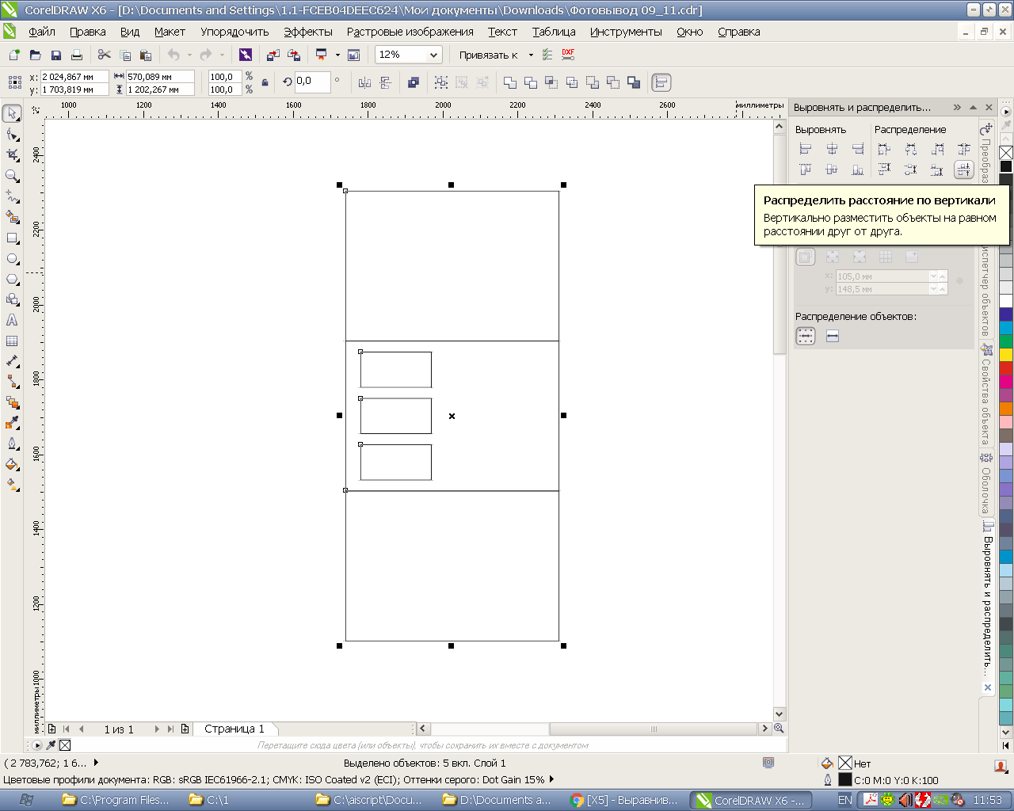Pick the black palette swatch
This screenshot has height=811, width=1014.
click(1006, 166)
